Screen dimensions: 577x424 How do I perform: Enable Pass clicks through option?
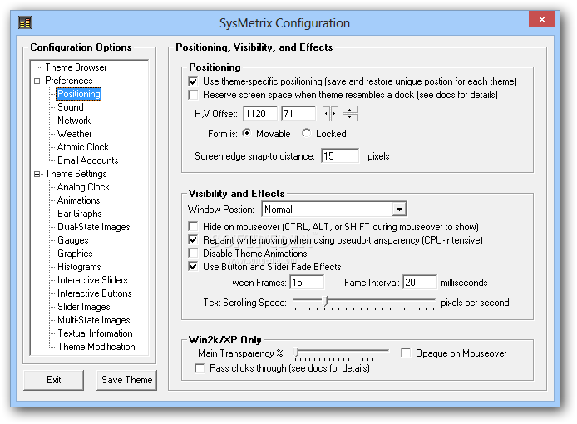[200, 368]
